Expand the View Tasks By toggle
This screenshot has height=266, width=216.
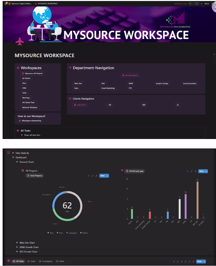13,153
